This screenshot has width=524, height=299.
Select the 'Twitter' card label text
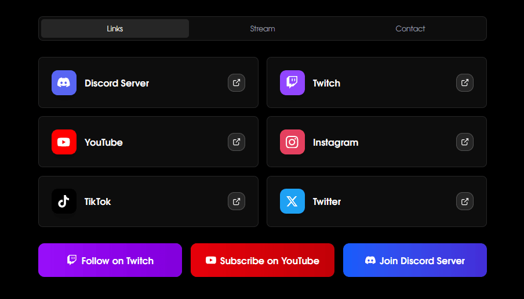click(x=327, y=201)
